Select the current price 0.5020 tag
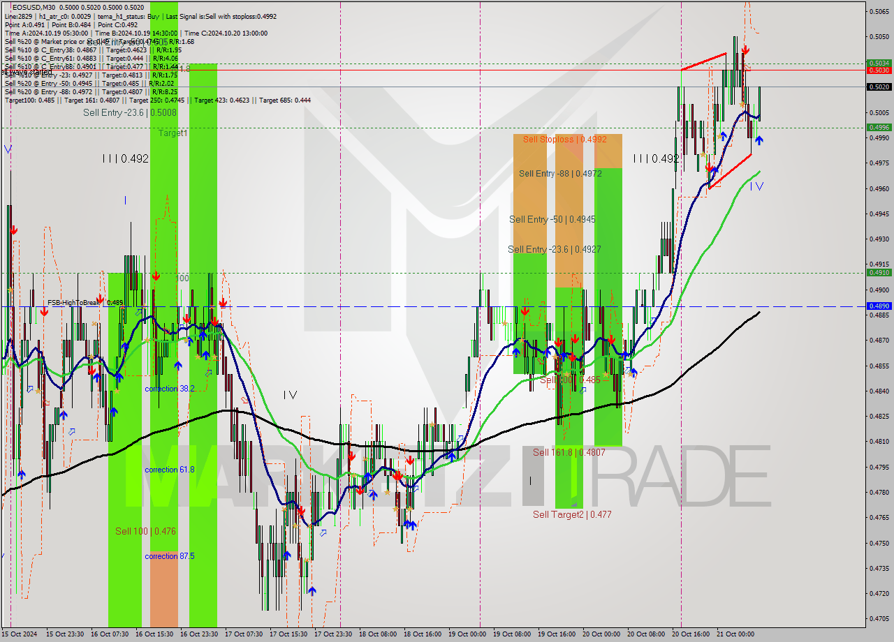The height and width of the screenshot is (642, 894). coord(878,87)
